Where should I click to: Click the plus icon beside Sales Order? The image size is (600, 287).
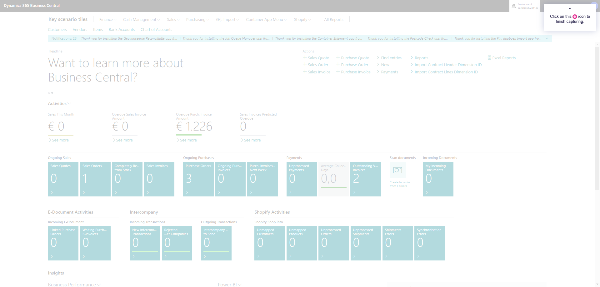(x=305, y=64)
